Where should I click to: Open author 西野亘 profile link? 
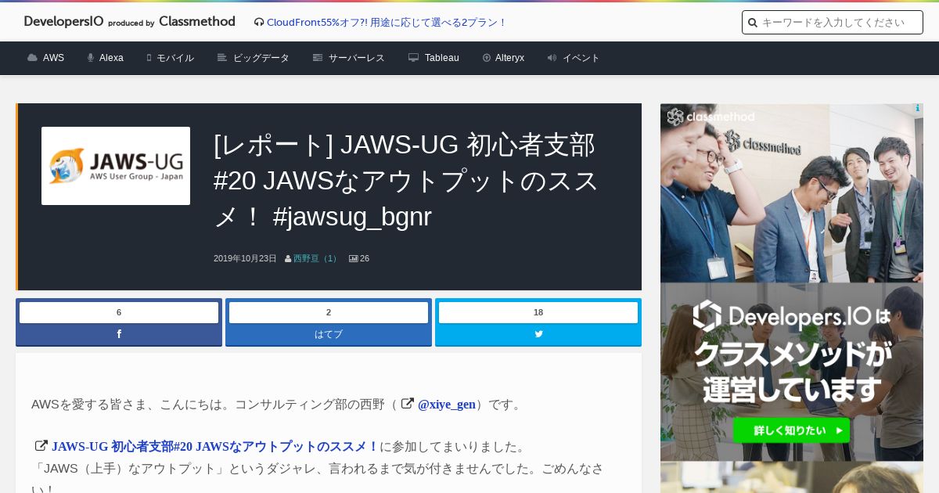[x=317, y=258]
